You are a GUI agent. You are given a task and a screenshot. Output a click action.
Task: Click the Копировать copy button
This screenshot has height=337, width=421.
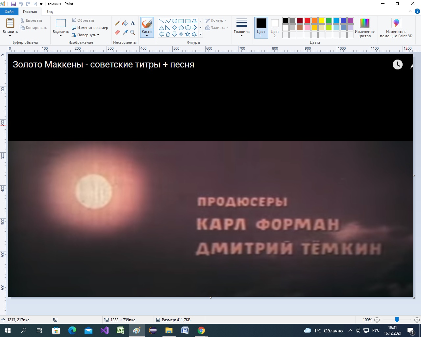click(x=34, y=28)
